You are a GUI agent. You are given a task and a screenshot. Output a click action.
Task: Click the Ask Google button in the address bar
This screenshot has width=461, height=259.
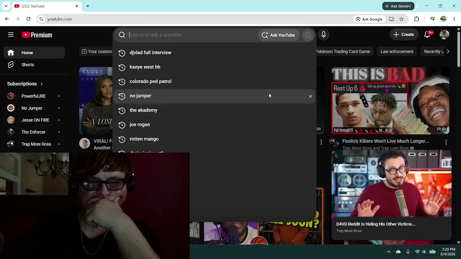click(x=369, y=19)
